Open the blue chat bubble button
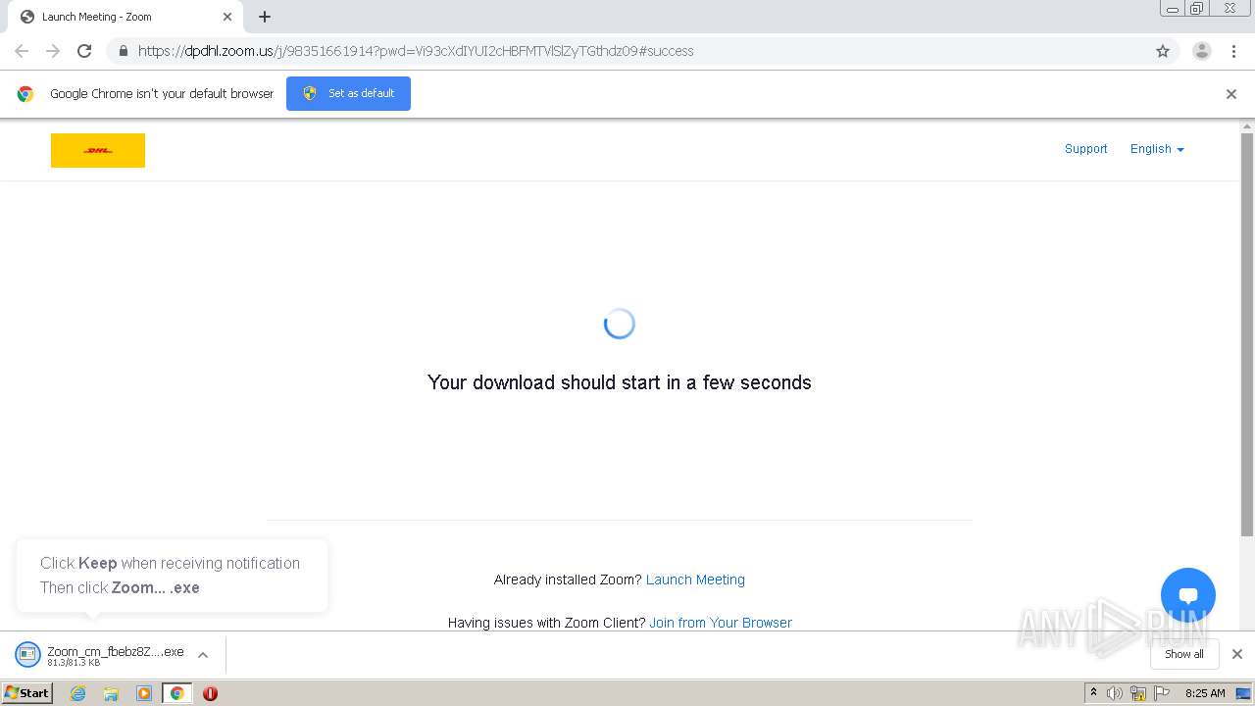This screenshot has height=706, width=1255. (x=1188, y=595)
